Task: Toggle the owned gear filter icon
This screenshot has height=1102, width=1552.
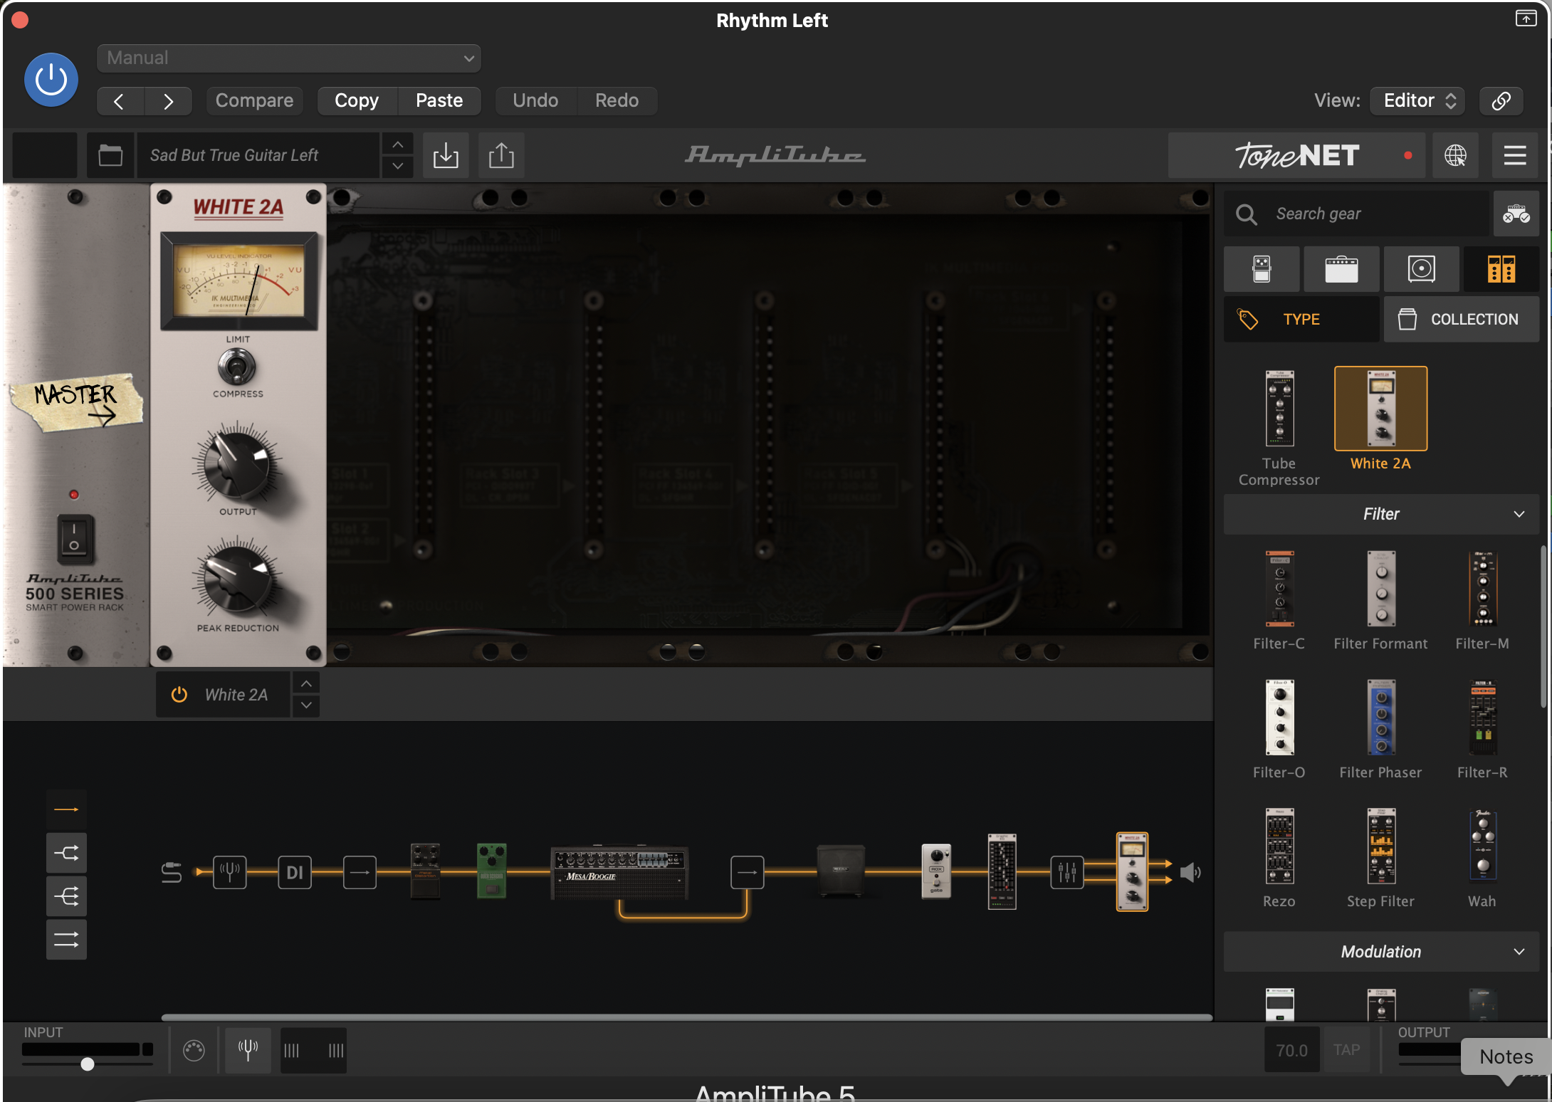Action: [1516, 214]
